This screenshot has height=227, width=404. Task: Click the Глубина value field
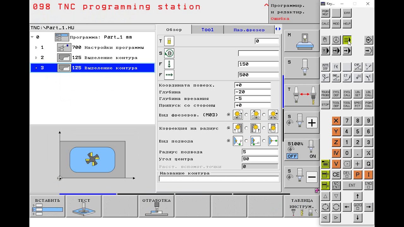252,92
